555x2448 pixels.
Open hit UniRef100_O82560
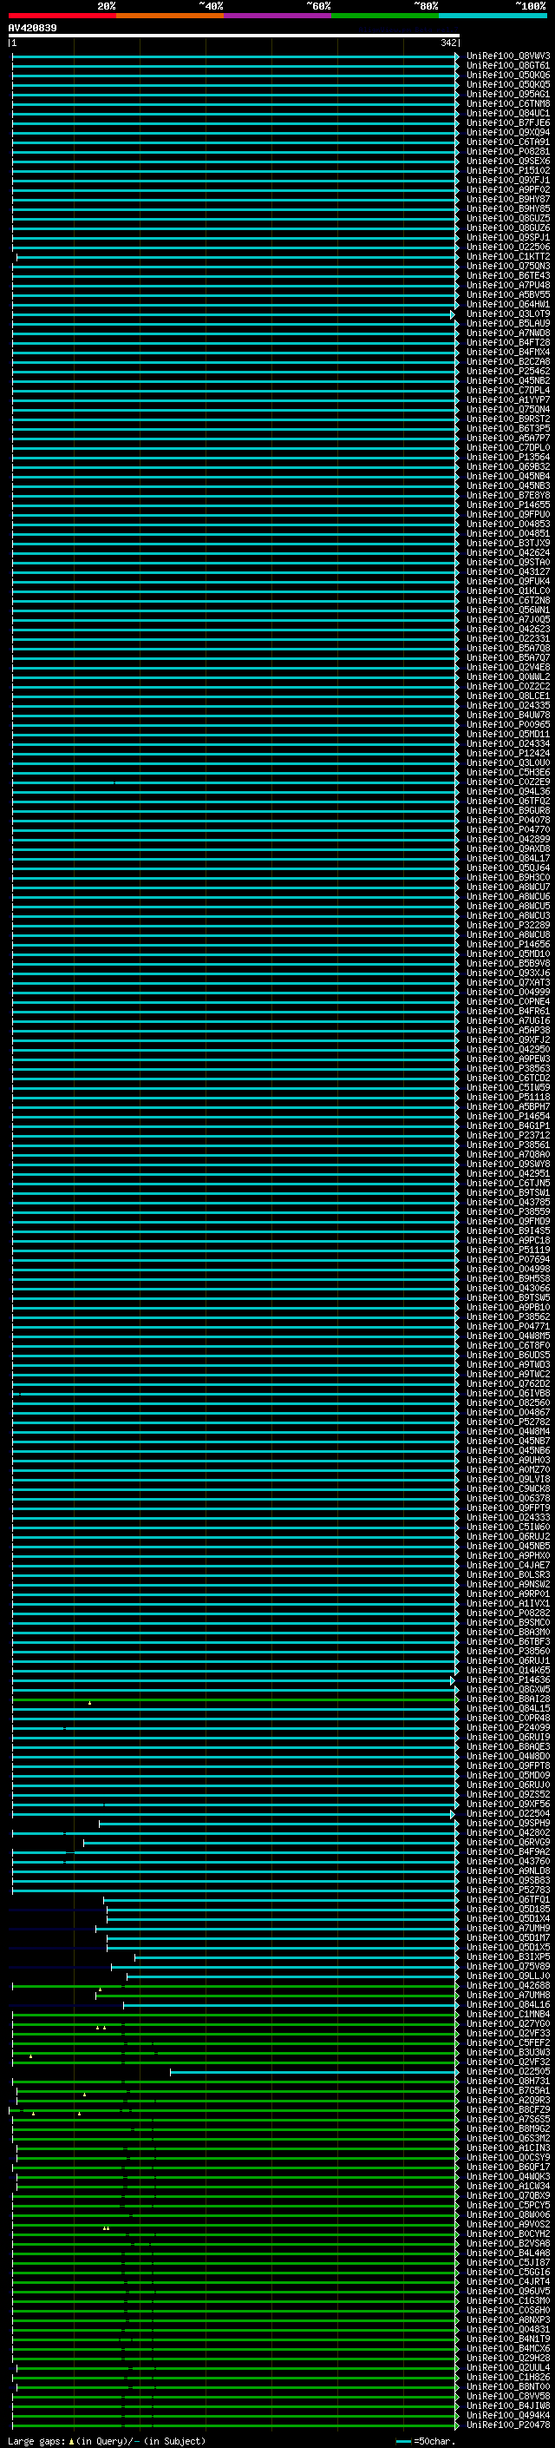pos(507,1402)
